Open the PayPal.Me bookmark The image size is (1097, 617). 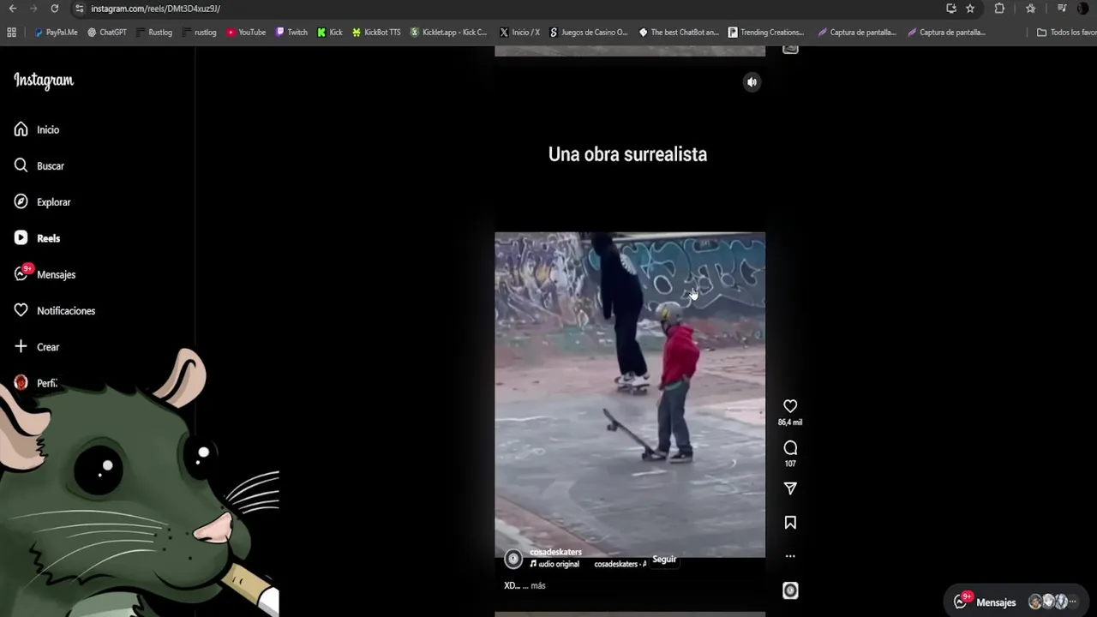click(x=56, y=33)
